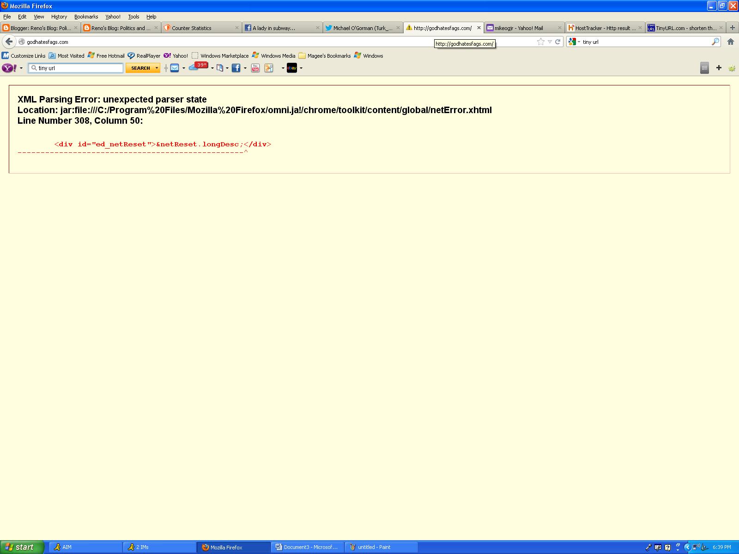Expand the Yahoo! logo dropdown arrow
Image resolution: width=739 pixels, height=554 pixels.
click(x=21, y=68)
